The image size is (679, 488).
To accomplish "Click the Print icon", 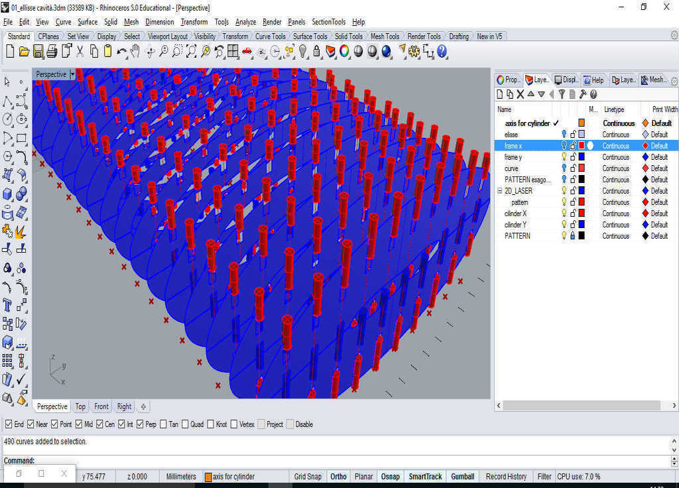I will (x=52, y=52).
